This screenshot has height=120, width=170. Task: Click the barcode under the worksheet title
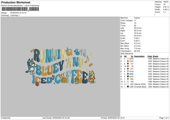[x=20, y=9]
